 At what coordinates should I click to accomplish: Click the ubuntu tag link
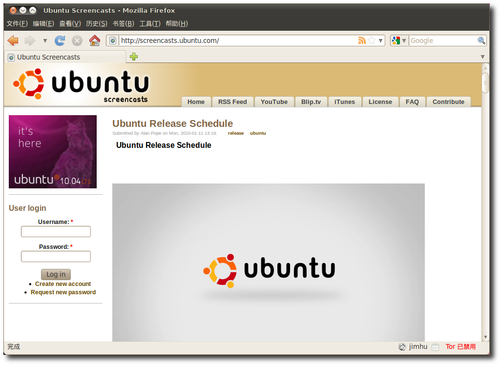click(258, 133)
